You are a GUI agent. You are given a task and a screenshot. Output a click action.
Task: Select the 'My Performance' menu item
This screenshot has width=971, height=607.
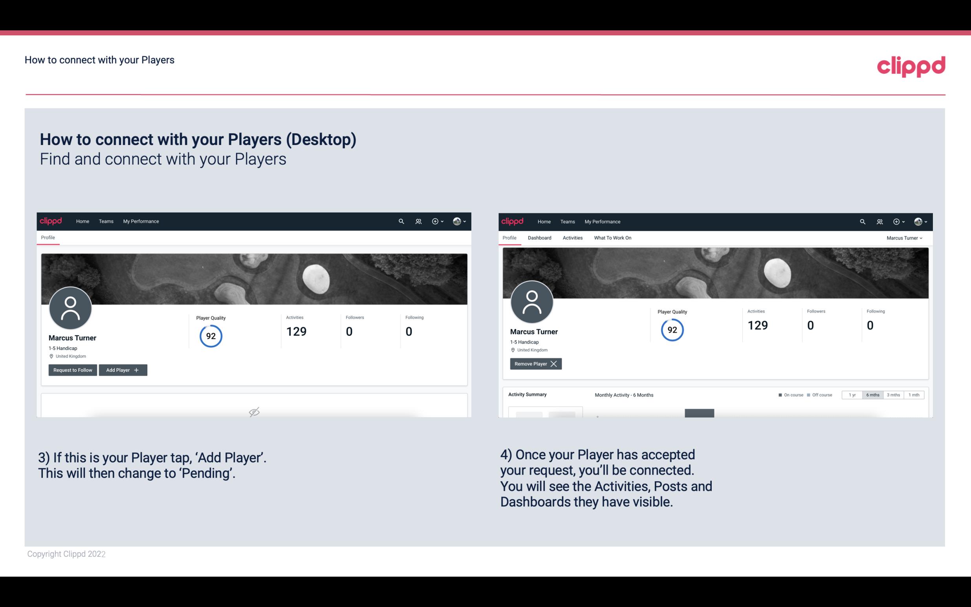tap(140, 221)
